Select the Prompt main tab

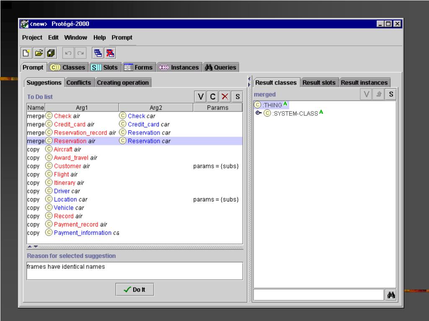[33, 67]
